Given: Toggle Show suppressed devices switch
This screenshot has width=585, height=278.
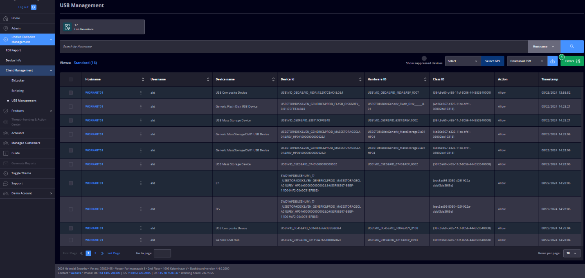Looking at the screenshot, I should coord(424,58).
